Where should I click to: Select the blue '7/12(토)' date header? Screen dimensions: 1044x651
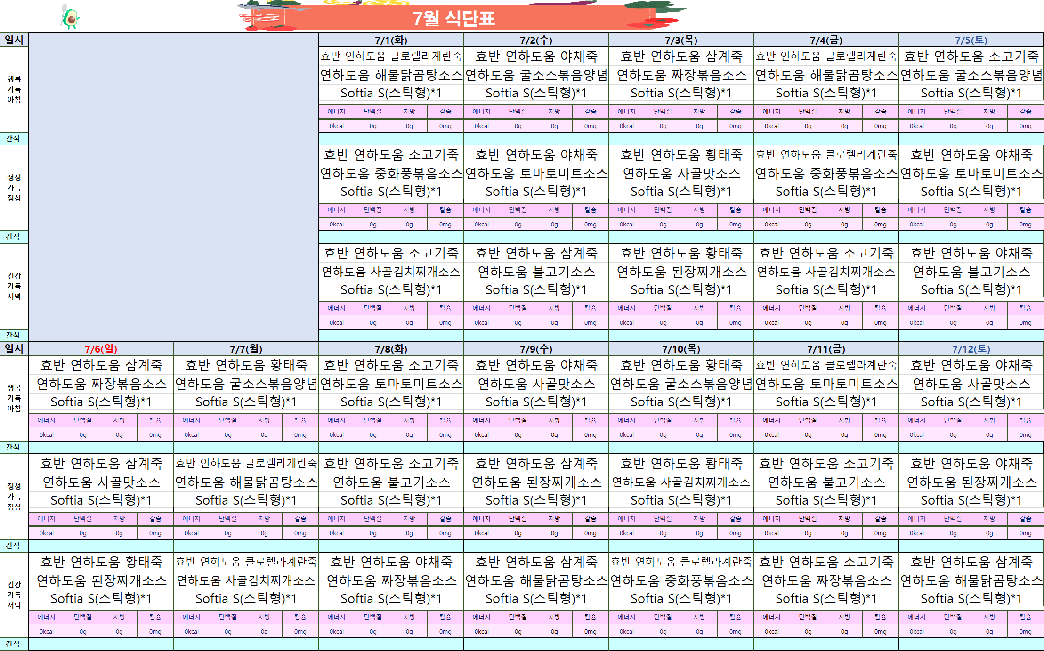971,349
